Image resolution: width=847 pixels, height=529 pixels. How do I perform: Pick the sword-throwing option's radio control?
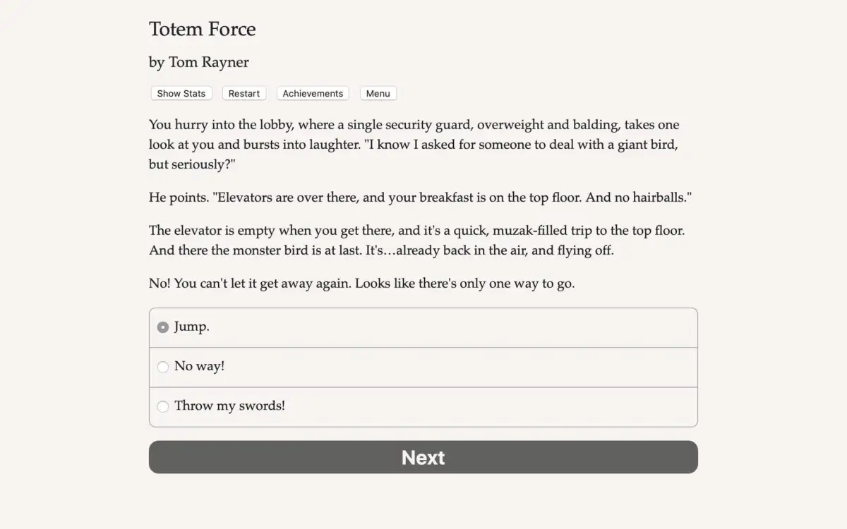(x=163, y=406)
